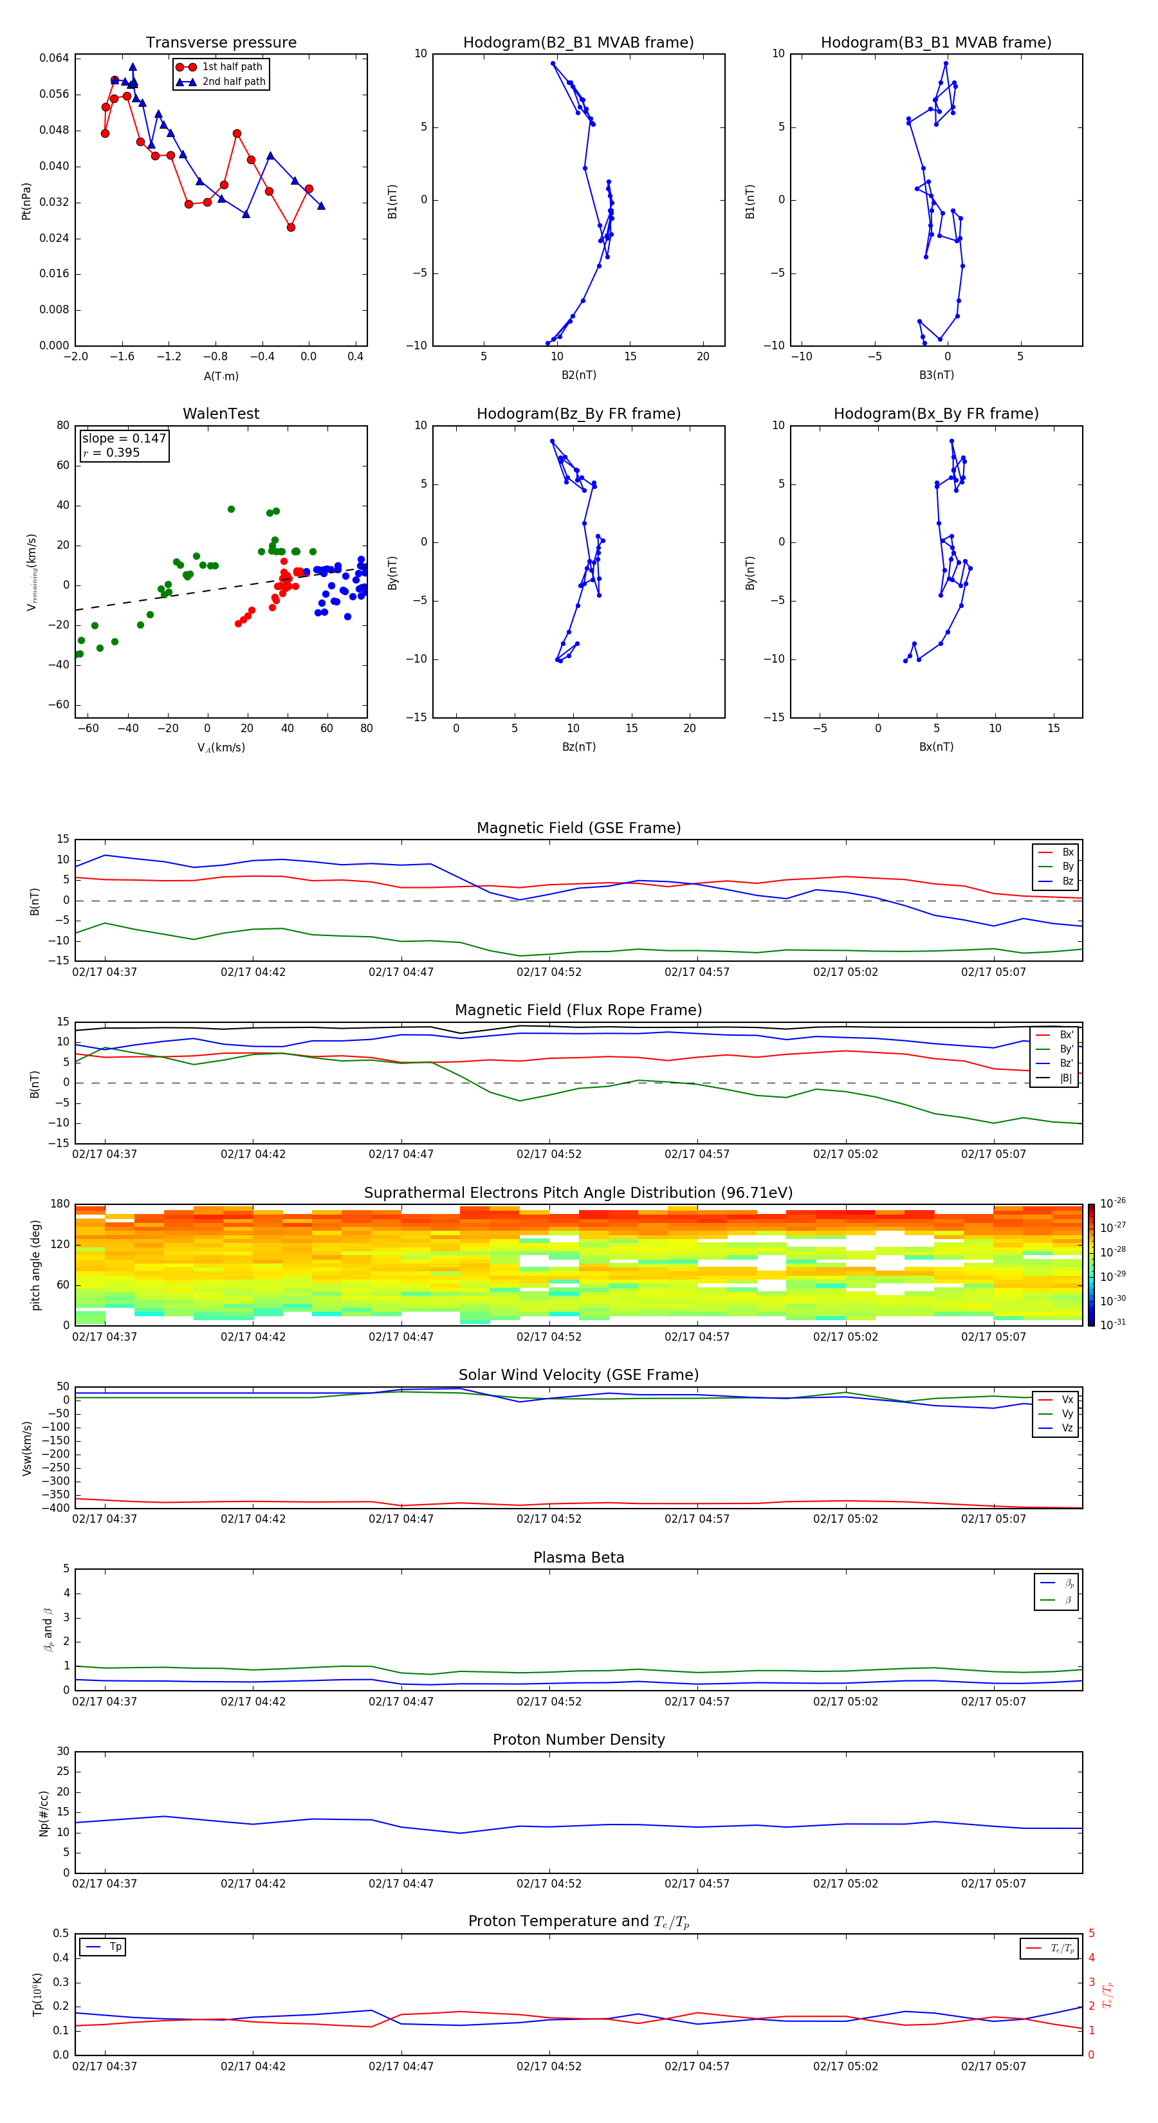This screenshot has height=2123, width=1158.
Task: Select the "1st half path" legend entry
Action: [x=220, y=67]
